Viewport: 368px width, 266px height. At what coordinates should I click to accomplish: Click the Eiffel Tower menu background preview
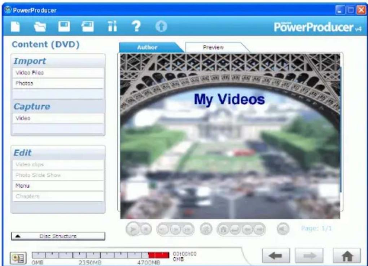(230, 136)
